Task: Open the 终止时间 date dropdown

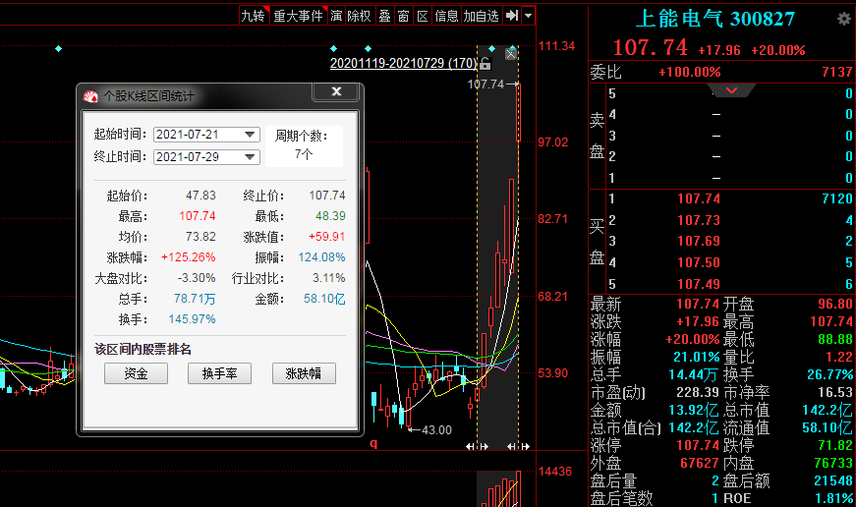Action: (x=250, y=157)
